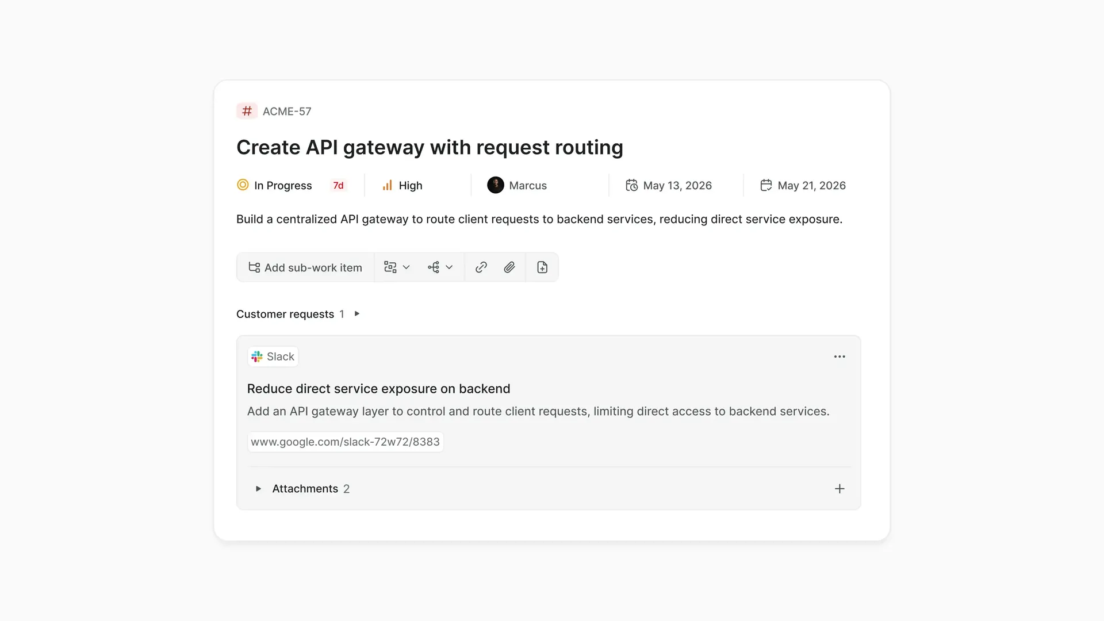The image size is (1104, 621).
Task: Click the 7d overdue badge
Action: tap(338, 185)
